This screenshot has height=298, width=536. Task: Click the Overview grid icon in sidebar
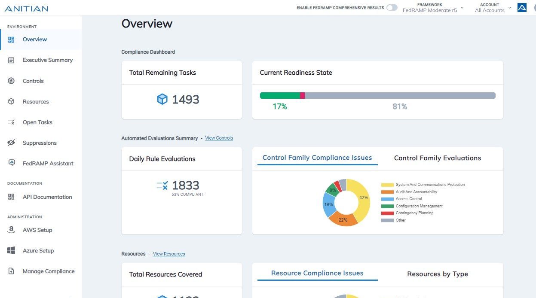point(11,40)
